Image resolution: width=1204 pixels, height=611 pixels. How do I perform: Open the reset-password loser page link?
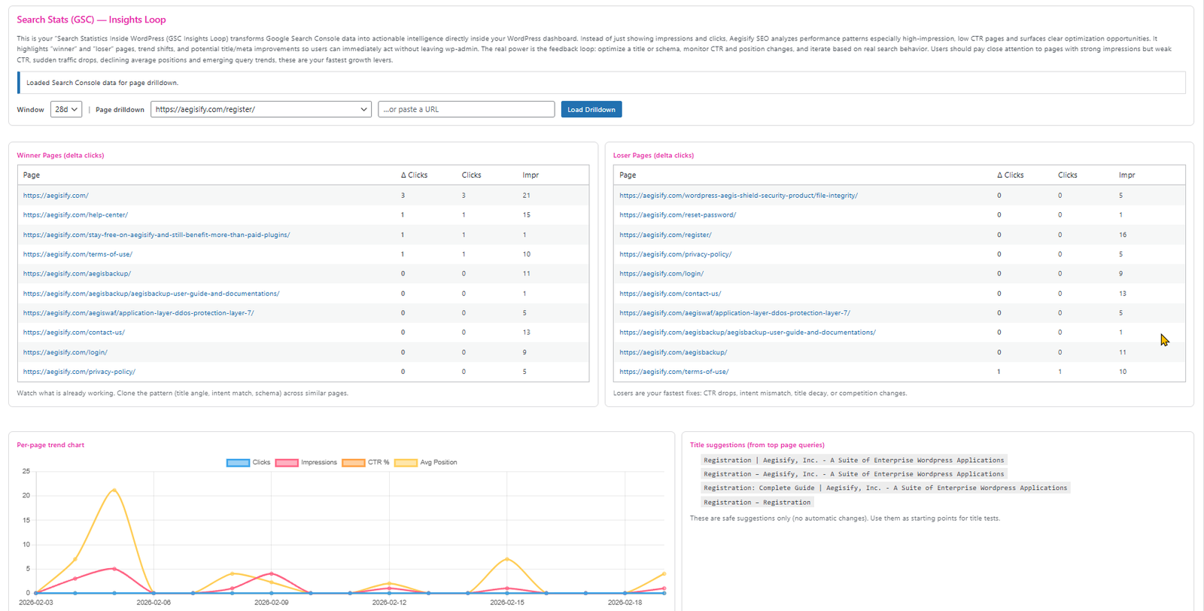tap(677, 215)
